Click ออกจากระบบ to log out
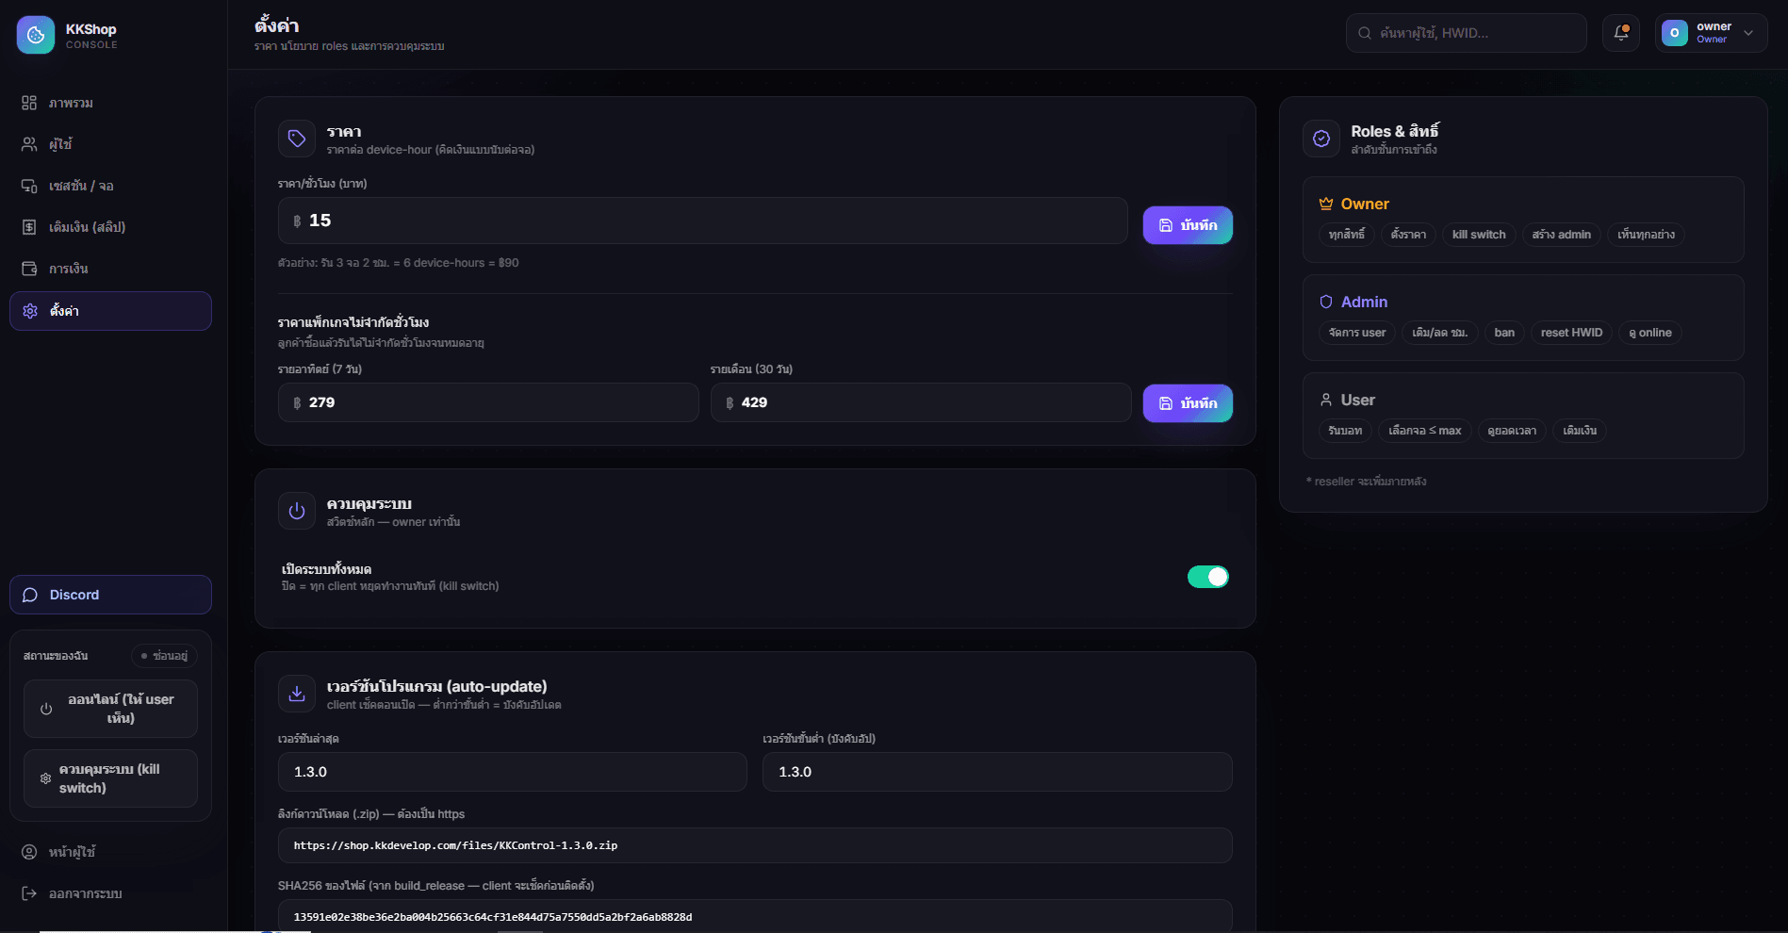The image size is (1788, 933). (x=110, y=893)
